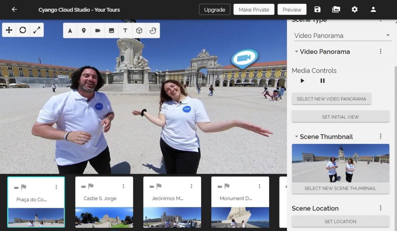Select the scale tool icon
The width and height of the screenshot is (397, 231).
[x=37, y=30]
